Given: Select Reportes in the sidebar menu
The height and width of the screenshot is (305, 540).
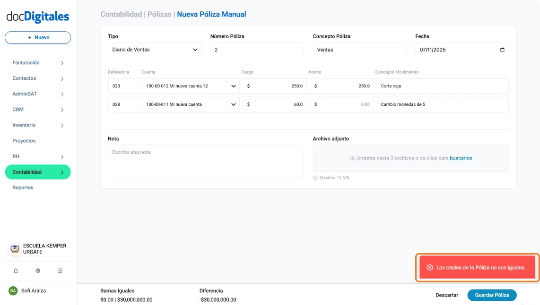Looking at the screenshot, I should point(22,187).
